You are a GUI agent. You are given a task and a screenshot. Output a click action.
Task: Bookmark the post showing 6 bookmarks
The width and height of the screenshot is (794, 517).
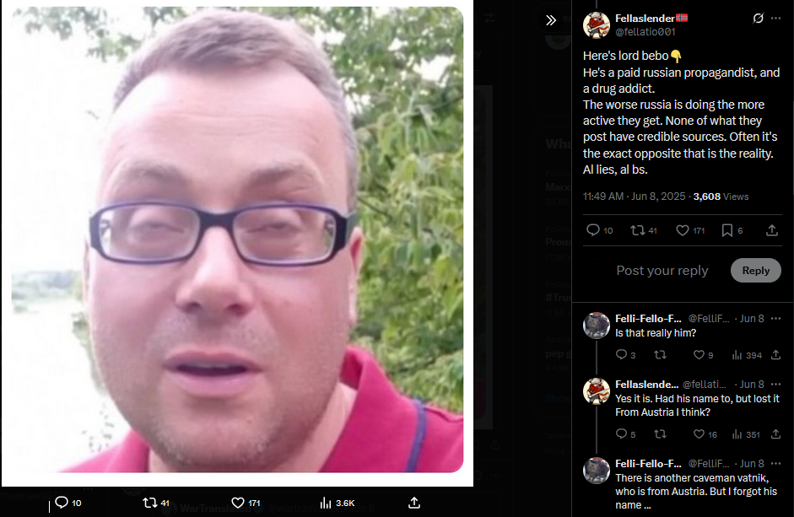(x=727, y=230)
